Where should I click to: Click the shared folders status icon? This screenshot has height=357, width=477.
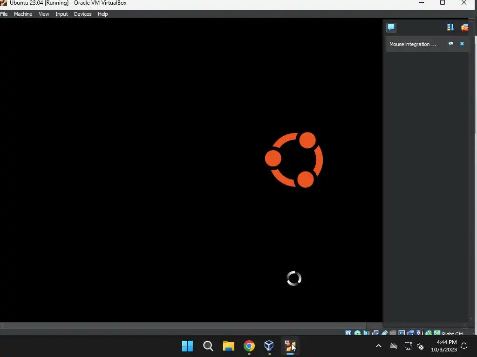393,333
